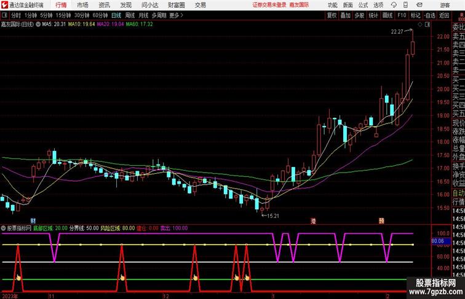Select the 多周期 multi-period view

pos(159,15)
